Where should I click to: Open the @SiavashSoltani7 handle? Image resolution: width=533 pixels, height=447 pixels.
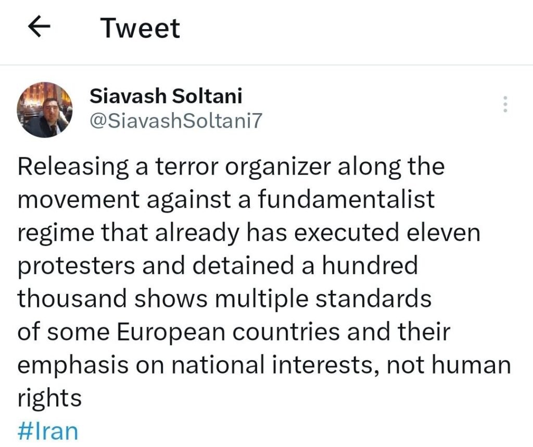tap(176, 120)
